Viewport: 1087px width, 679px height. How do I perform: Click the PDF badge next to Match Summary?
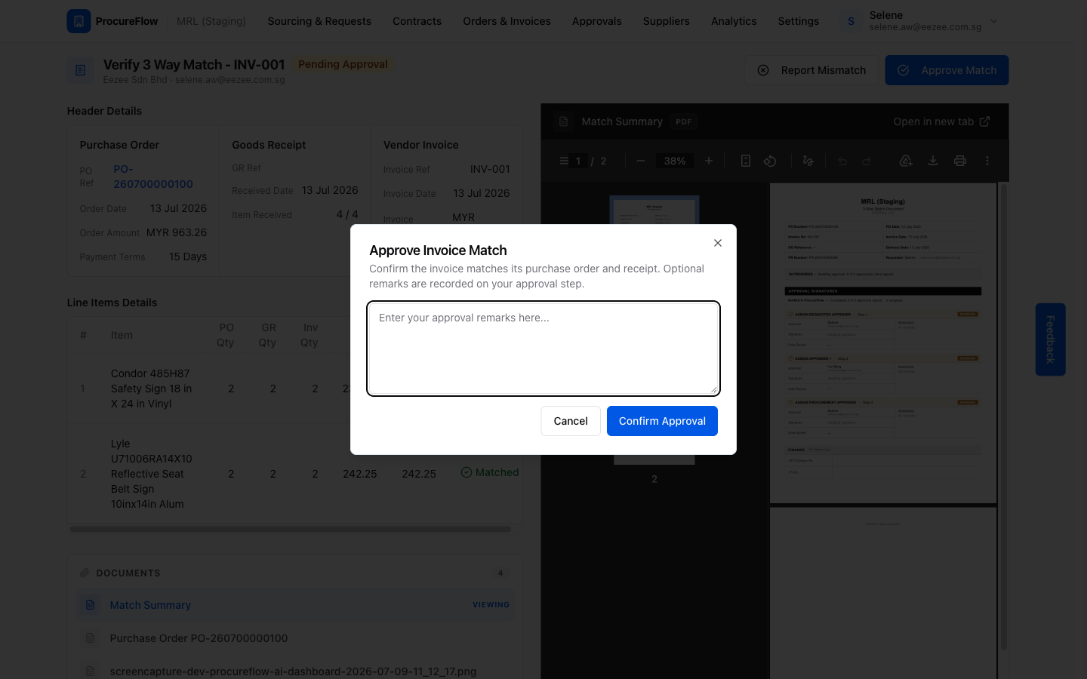tap(684, 121)
